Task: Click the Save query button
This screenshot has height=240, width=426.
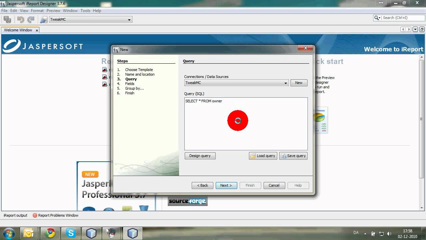Action: [293, 156]
